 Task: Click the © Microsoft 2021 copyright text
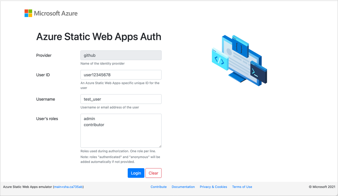pos(322,187)
